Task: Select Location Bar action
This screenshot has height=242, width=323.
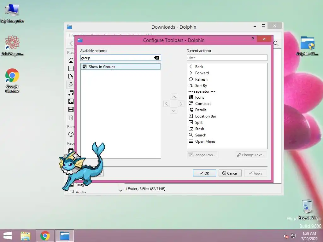Action: click(227, 116)
